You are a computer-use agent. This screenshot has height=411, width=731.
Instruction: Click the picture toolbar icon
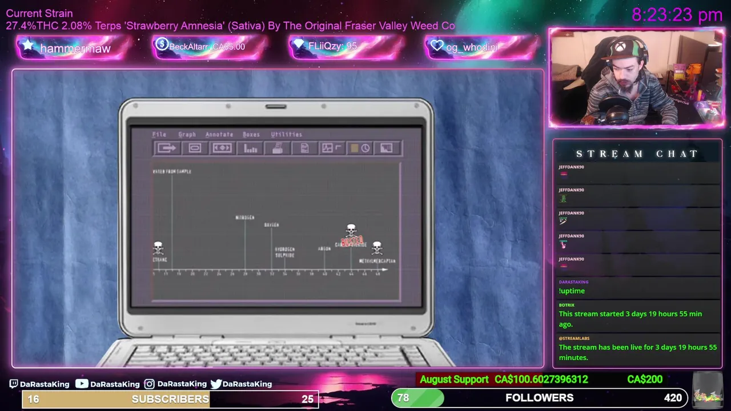387,148
